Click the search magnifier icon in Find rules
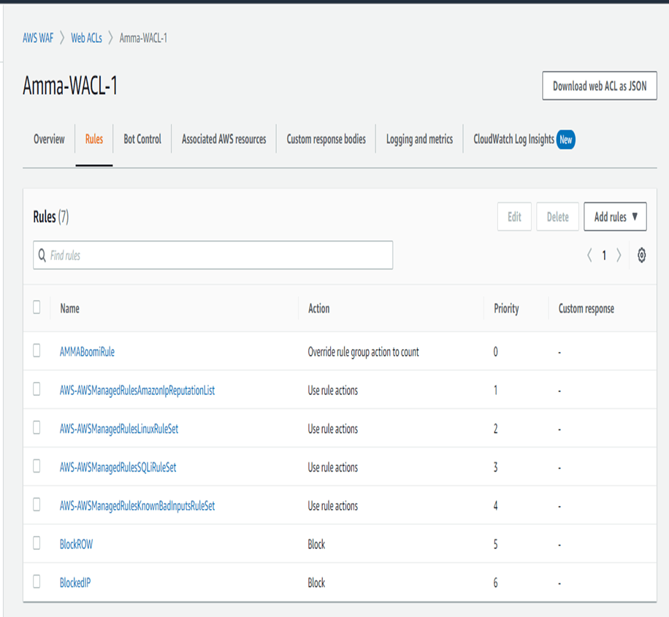The image size is (669, 617). pos(42,256)
